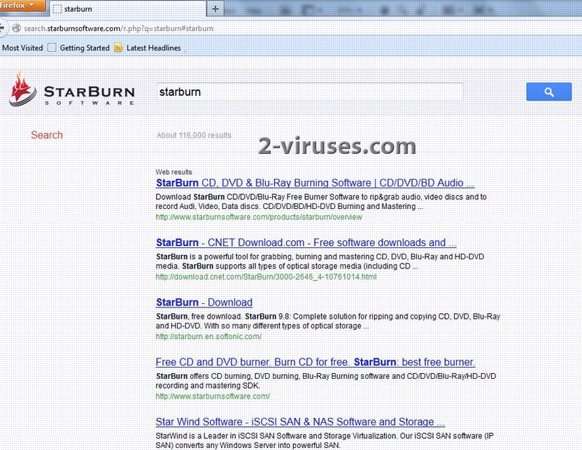The width and height of the screenshot is (582, 450).
Task: Select the starburn browser tab
Action: click(x=128, y=9)
